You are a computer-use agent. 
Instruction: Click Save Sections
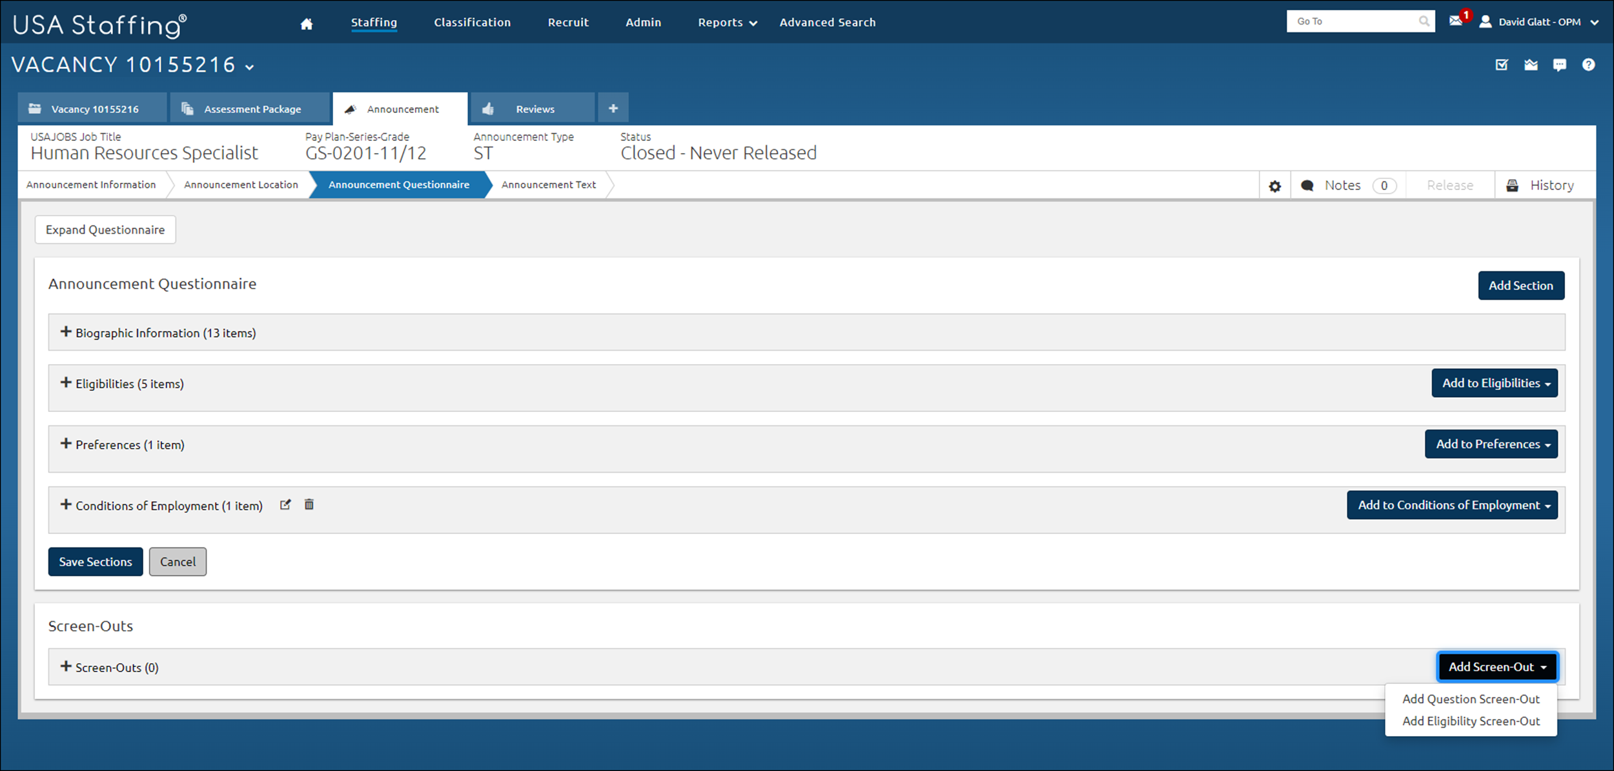pos(96,562)
